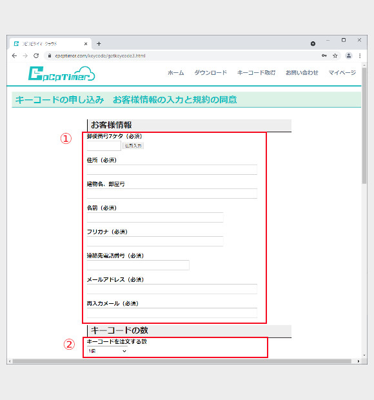Open the password key icon
This screenshot has width=374, height=400.
[x=324, y=55]
